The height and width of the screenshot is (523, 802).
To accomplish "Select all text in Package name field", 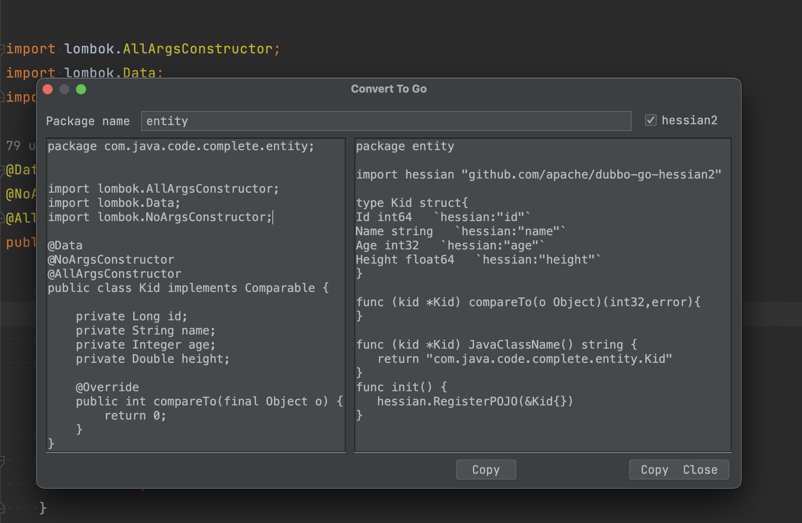I will pyautogui.click(x=386, y=121).
